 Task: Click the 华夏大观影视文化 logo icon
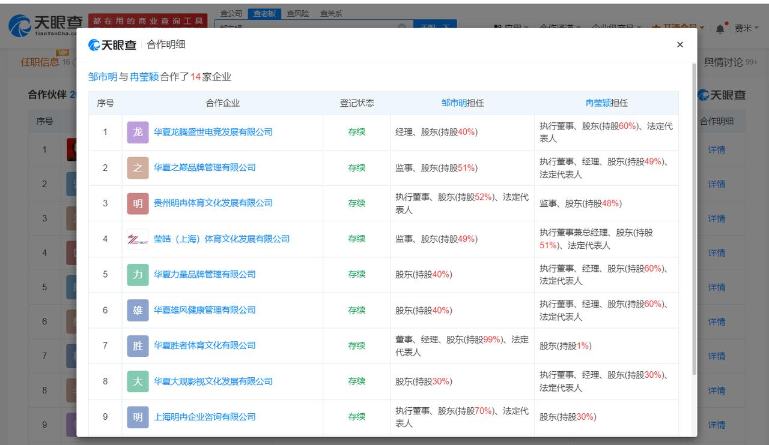[138, 381]
